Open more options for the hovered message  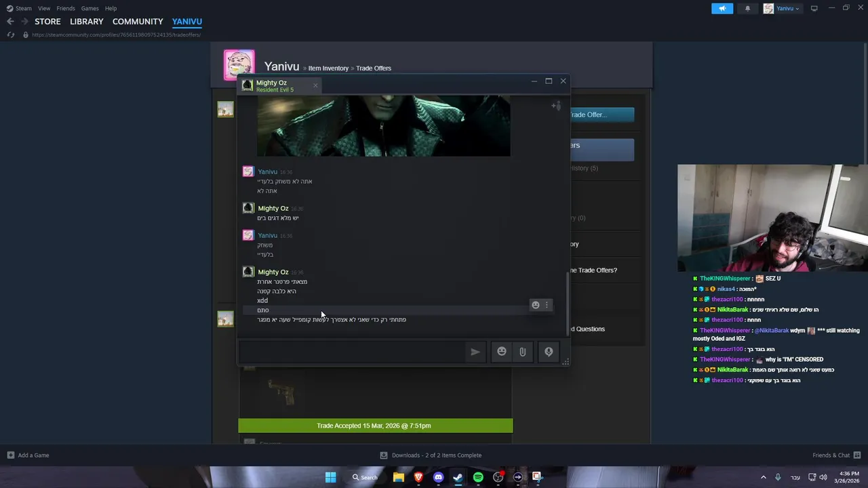[x=547, y=305]
